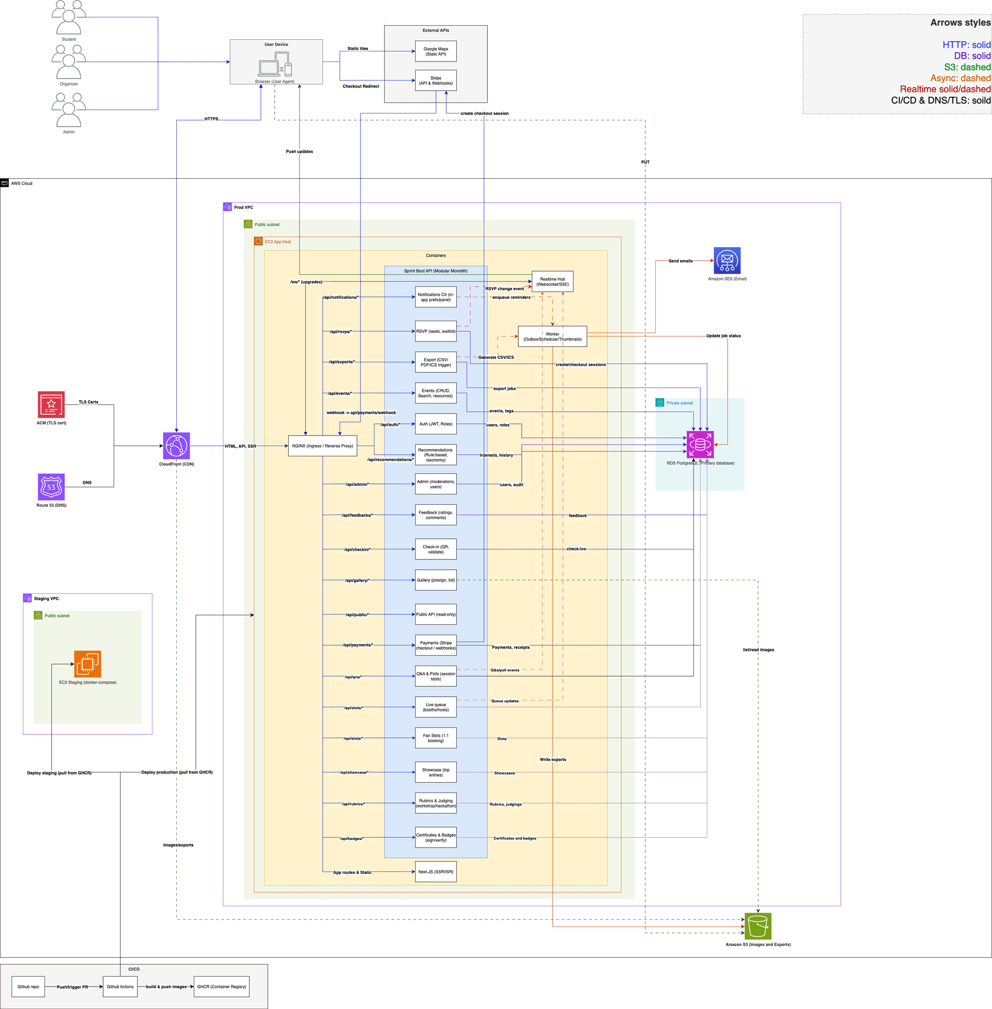Select the Public subnet lock icon

pos(248,224)
